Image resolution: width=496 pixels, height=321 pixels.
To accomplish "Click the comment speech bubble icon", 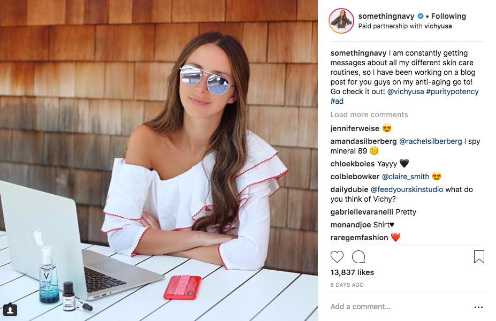I will click(358, 257).
